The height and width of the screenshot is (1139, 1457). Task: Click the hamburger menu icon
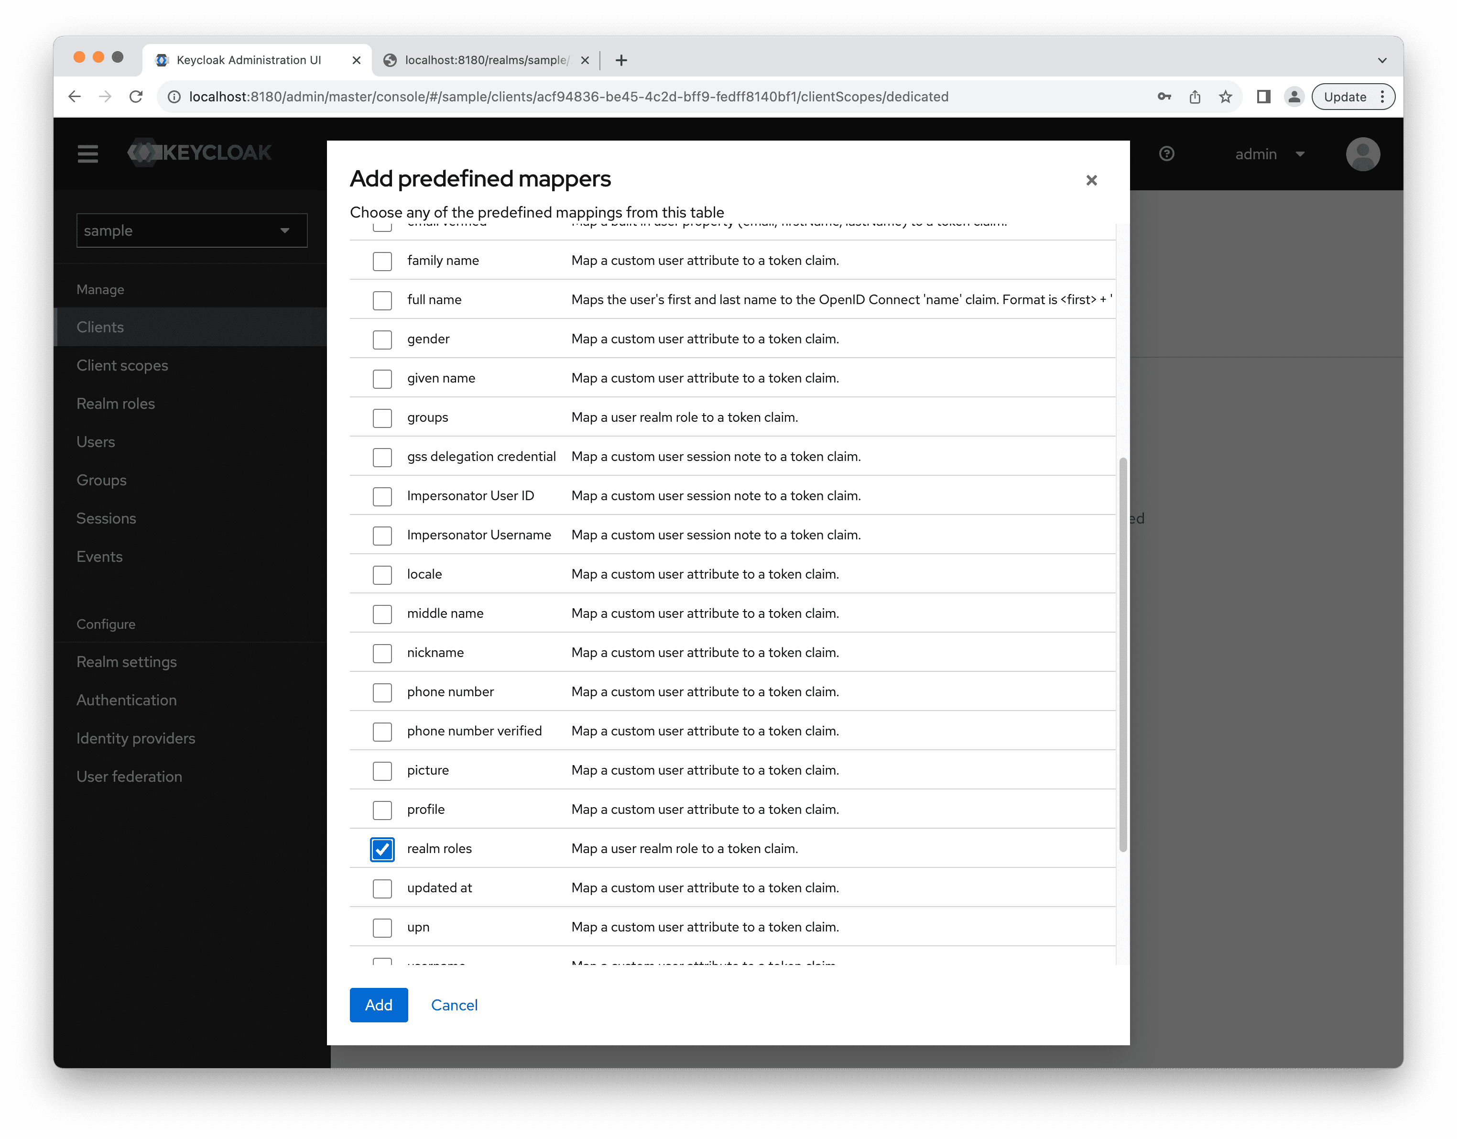(x=87, y=154)
